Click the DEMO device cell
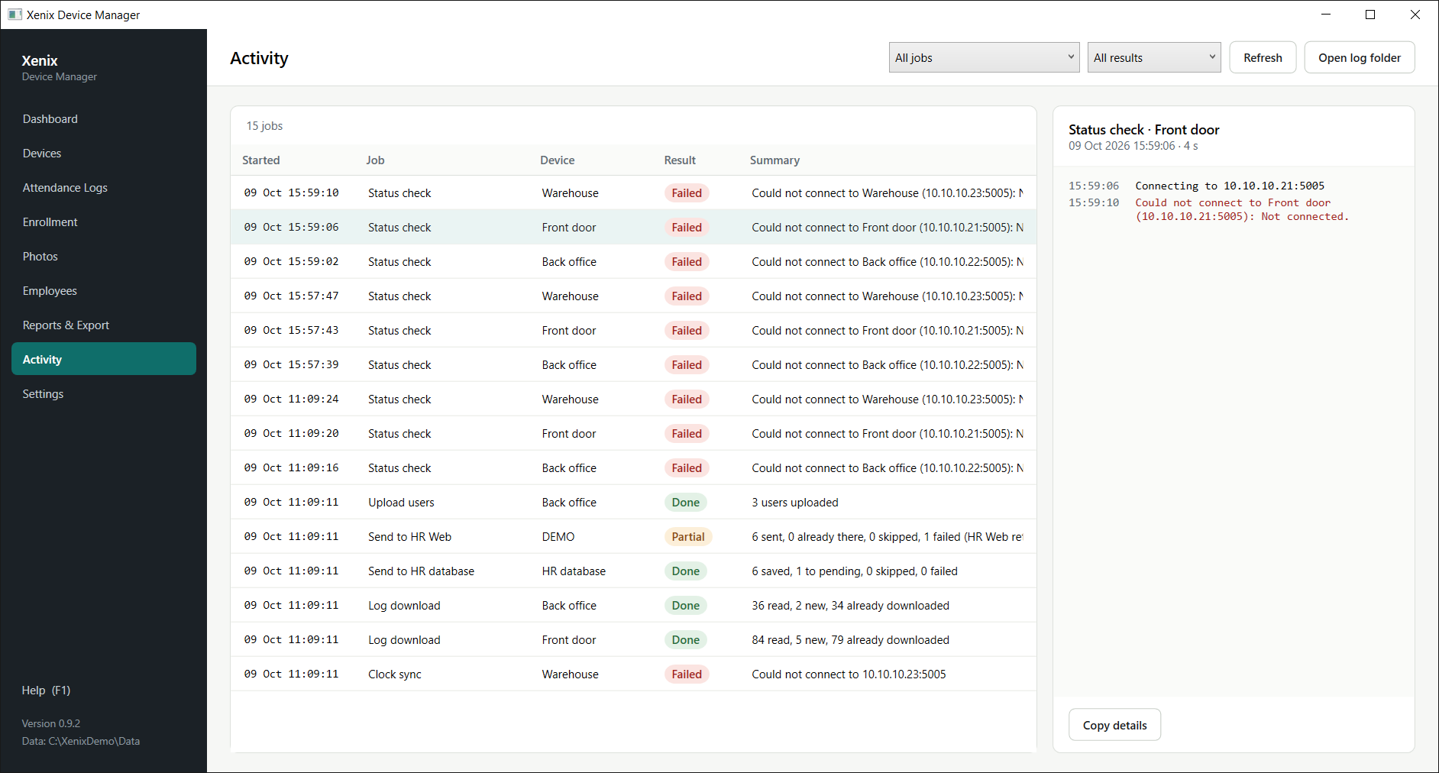Screen dimensions: 1439x773 click(558, 537)
